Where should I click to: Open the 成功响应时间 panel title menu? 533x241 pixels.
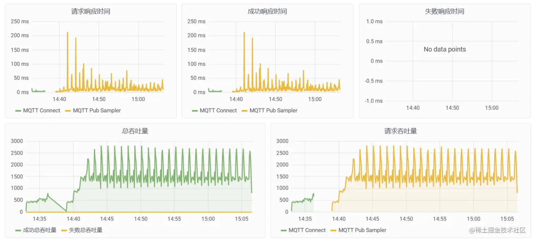point(267,11)
